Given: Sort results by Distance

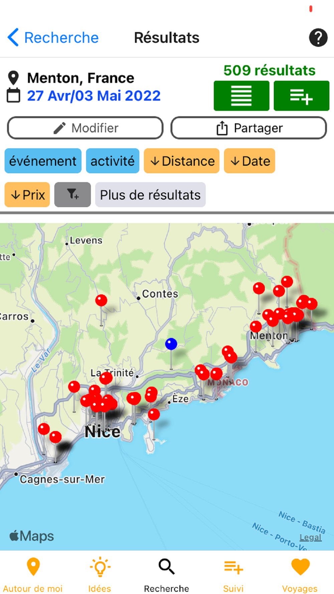Looking at the screenshot, I should (x=182, y=161).
